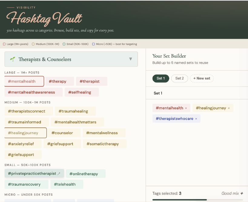Remove #therapistswhocare via its × icon

point(196,118)
